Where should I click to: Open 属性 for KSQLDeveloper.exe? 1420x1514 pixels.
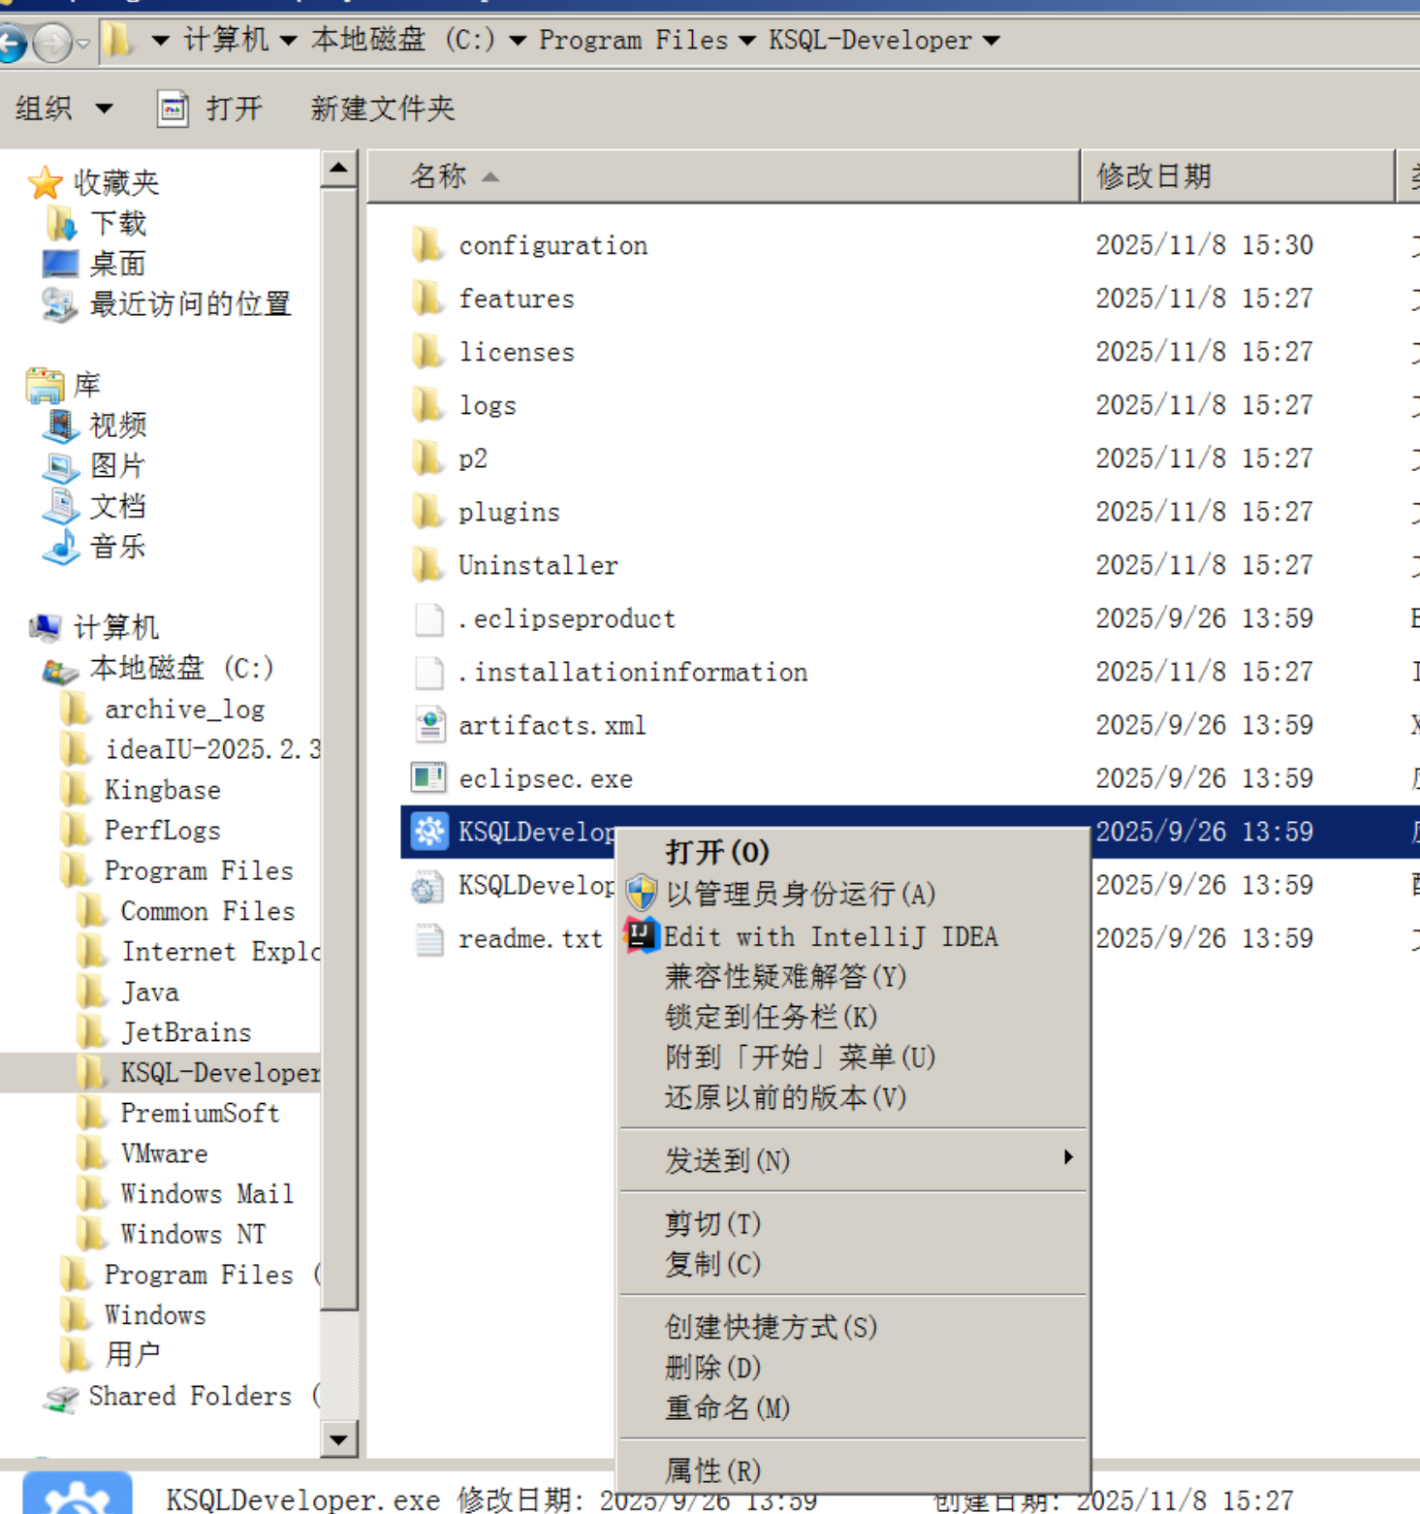[x=712, y=1470]
